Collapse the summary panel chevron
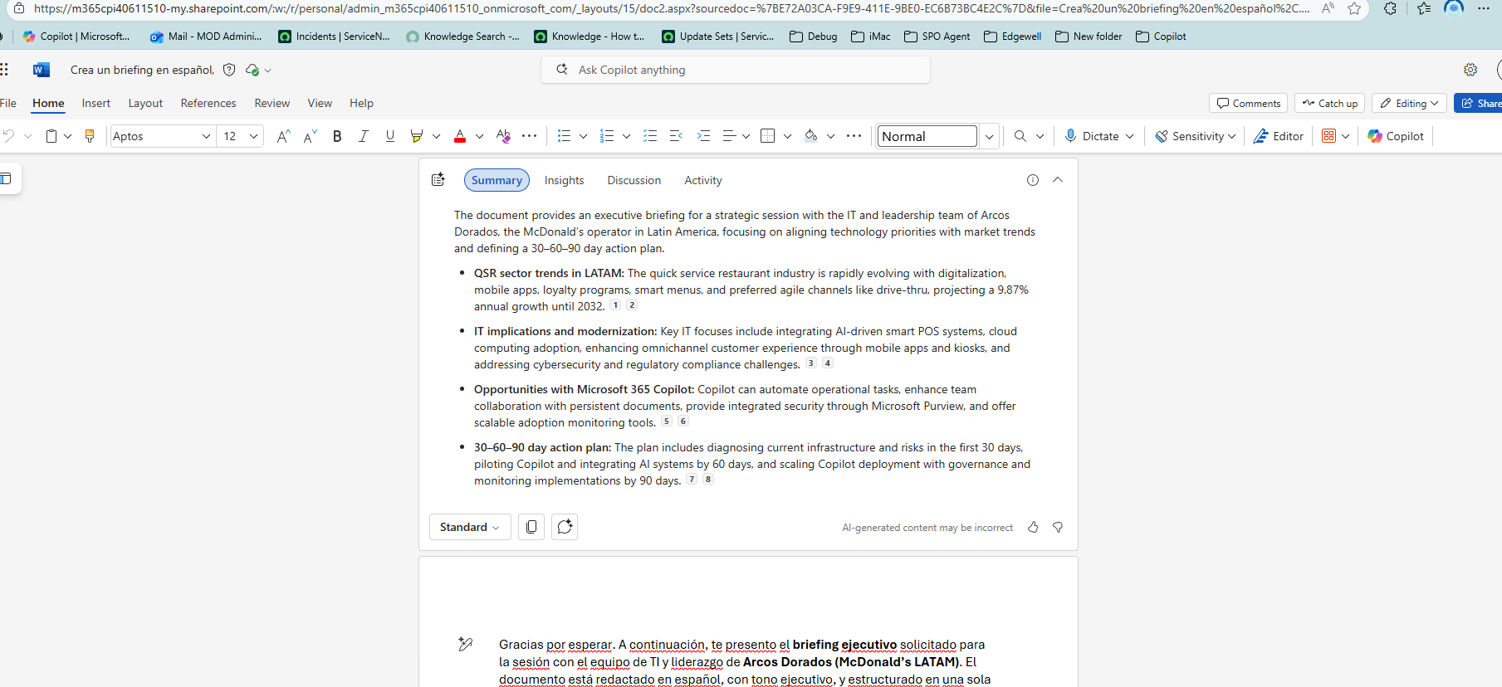Image resolution: width=1502 pixels, height=687 pixels. pos(1058,180)
